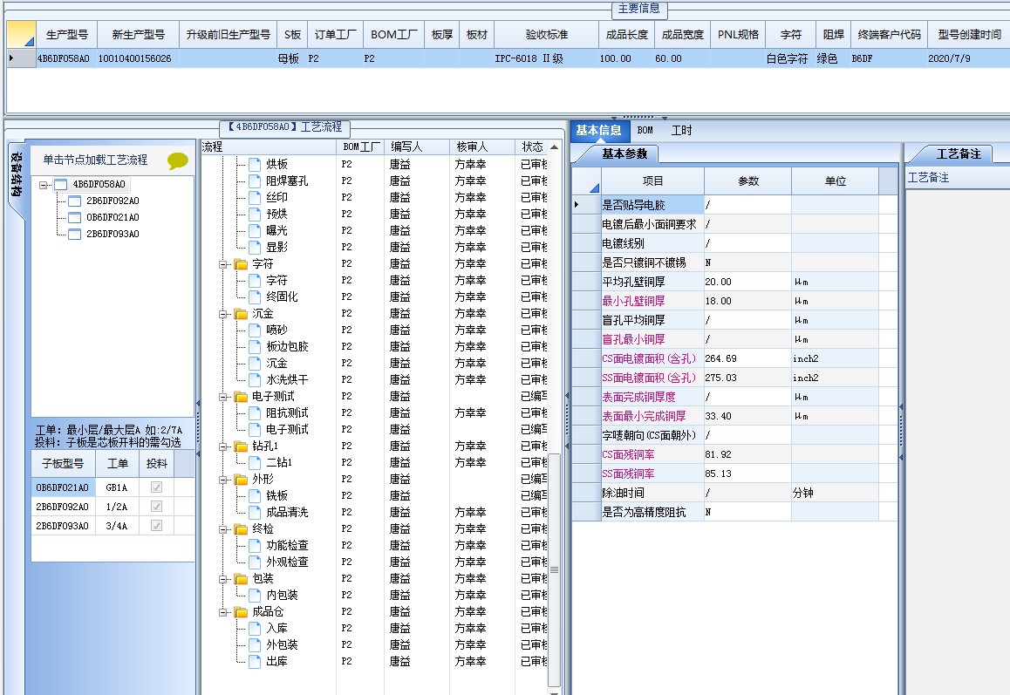Collapse the 终检 process group
Image resolution: width=1010 pixels, height=695 pixels.
point(223,529)
